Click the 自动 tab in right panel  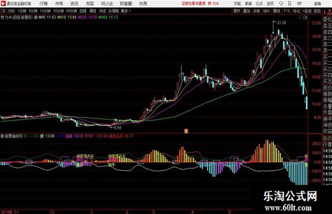tap(327, 138)
